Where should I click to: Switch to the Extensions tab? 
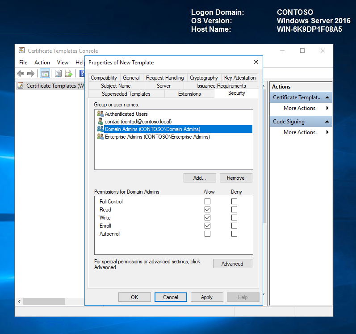tap(189, 94)
